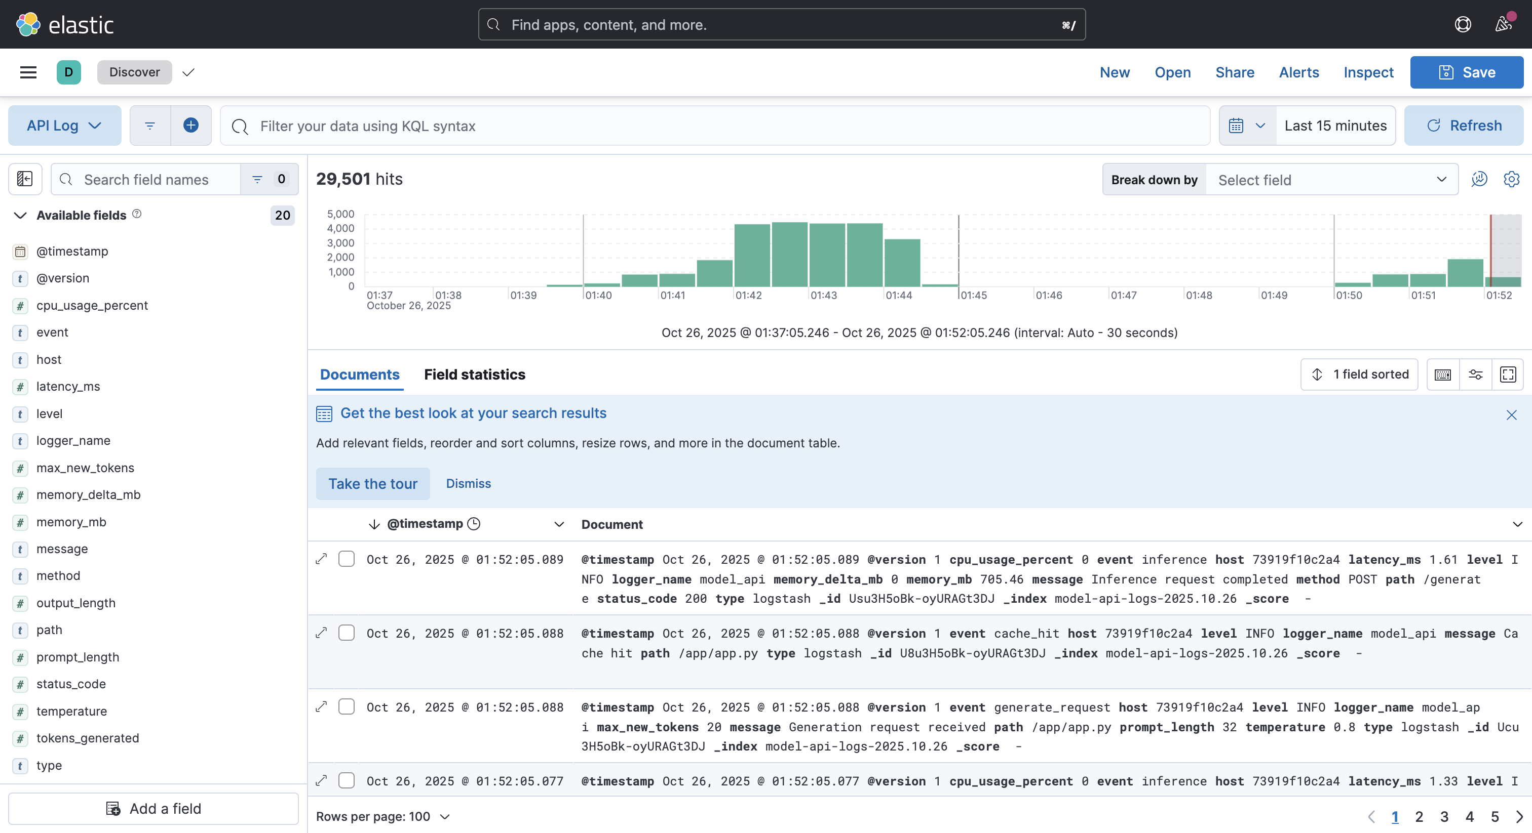Tick the generate_request row checkbox
Screen dimensions: 1532x833
[346, 707]
